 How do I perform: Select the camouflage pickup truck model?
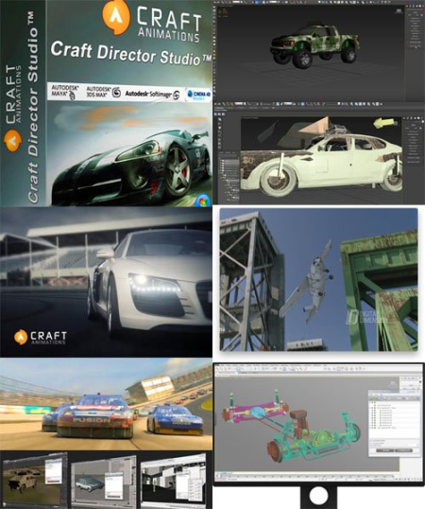(x=314, y=44)
